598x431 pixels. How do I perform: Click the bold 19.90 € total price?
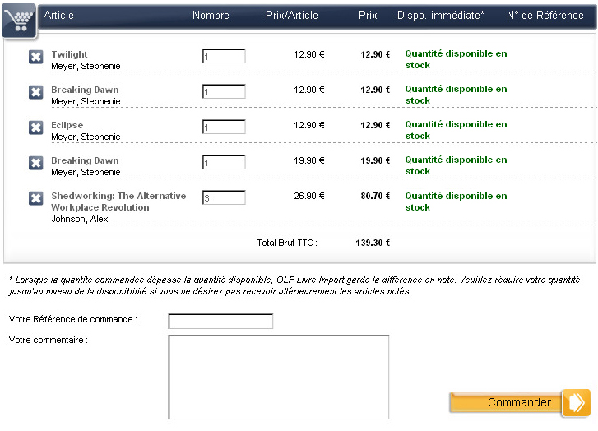coord(375,160)
